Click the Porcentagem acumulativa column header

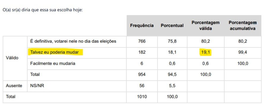(x=243, y=26)
